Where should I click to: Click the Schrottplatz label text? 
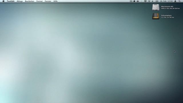(x=166, y=15)
